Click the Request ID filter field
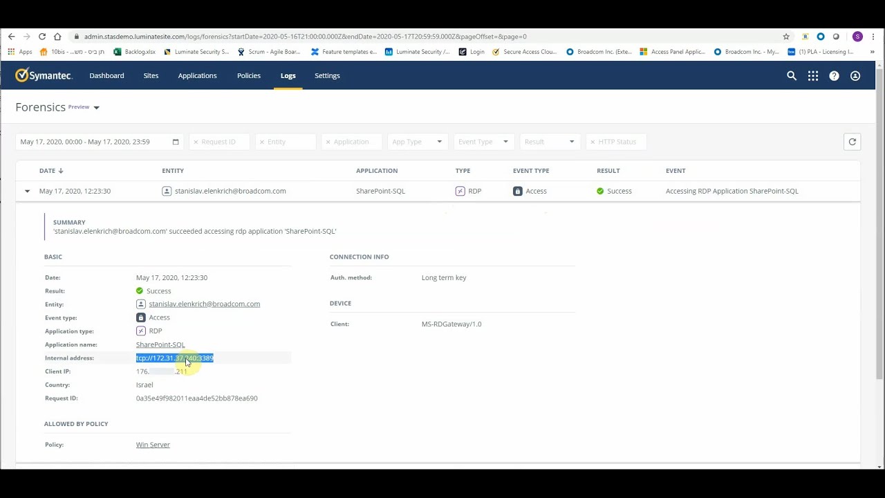The image size is (885, 498). click(x=219, y=142)
